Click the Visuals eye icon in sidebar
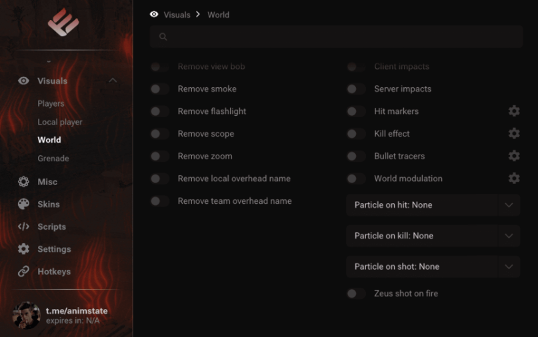The image size is (538, 337). pos(23,81)
